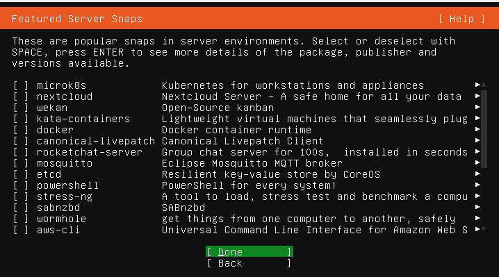Enable the aws-cli checkbox
Viewport: 499px width, 277px height.
tap(21, 230)
